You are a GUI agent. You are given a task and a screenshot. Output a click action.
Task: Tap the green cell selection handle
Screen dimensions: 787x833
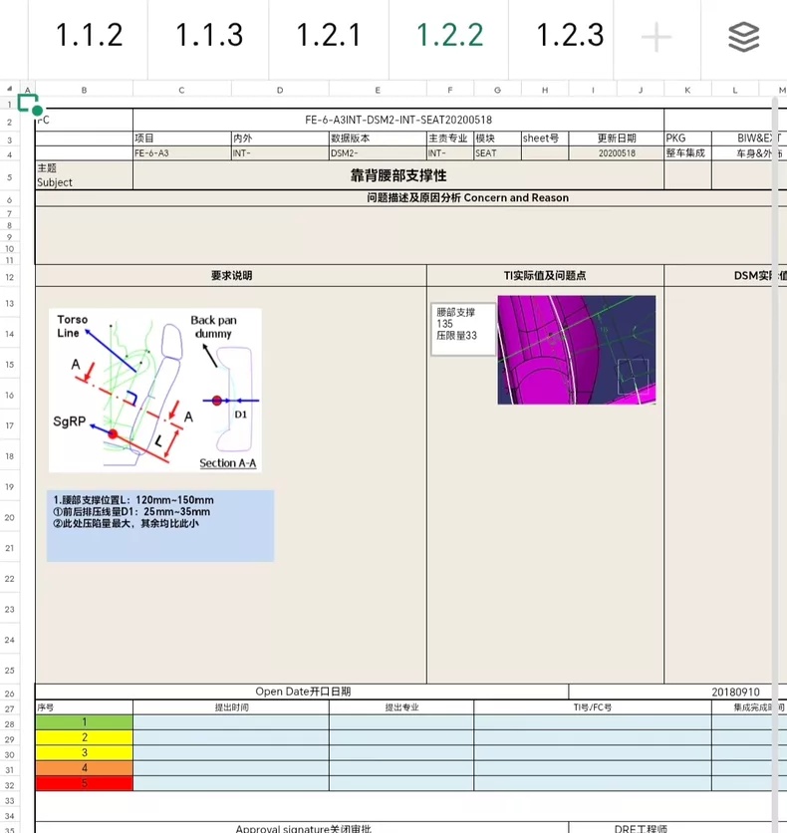(x=37, y=111)
